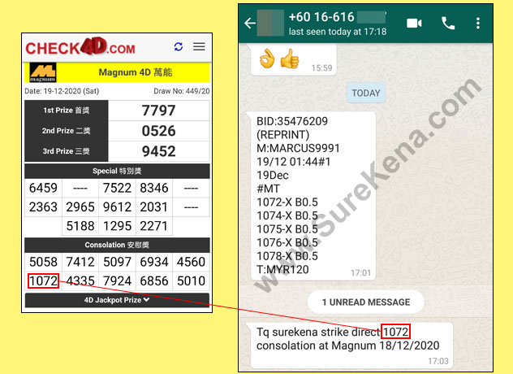
Task: Click the '1st Prize' label
Action: coord(66,111)
